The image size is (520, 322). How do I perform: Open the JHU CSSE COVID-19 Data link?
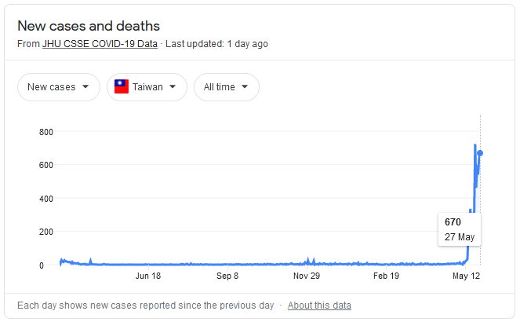[x=100, y=44]
